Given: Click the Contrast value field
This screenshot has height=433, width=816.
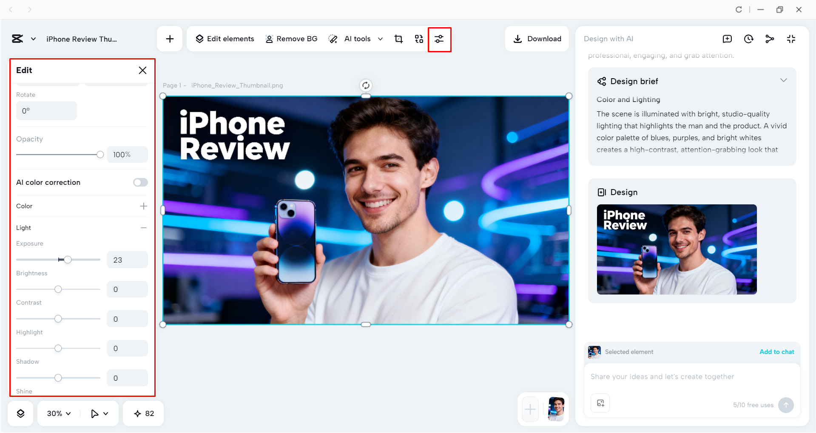Looking at the screenshot, I should coord(127,319).
